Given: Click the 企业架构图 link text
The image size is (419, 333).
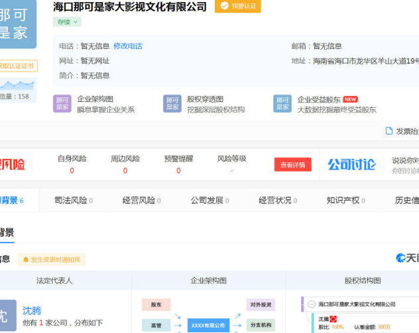Looking at the screenshot, I should pyautogui.click(x=95, y=99).
